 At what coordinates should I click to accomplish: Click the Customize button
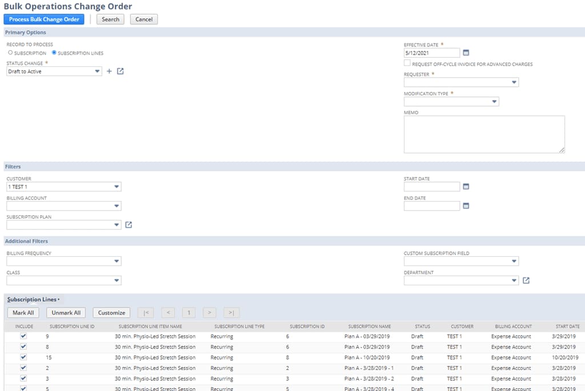pos(111,313)
